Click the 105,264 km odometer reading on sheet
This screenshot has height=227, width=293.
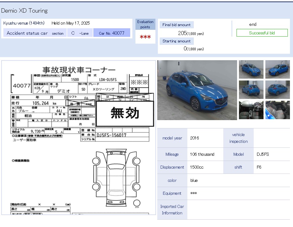click(x=44, y=103)
